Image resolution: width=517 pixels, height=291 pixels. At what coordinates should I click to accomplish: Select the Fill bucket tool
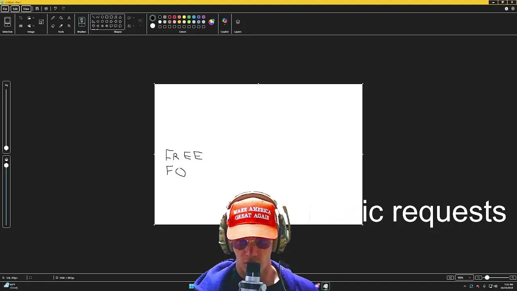click(x=61, y=18)
